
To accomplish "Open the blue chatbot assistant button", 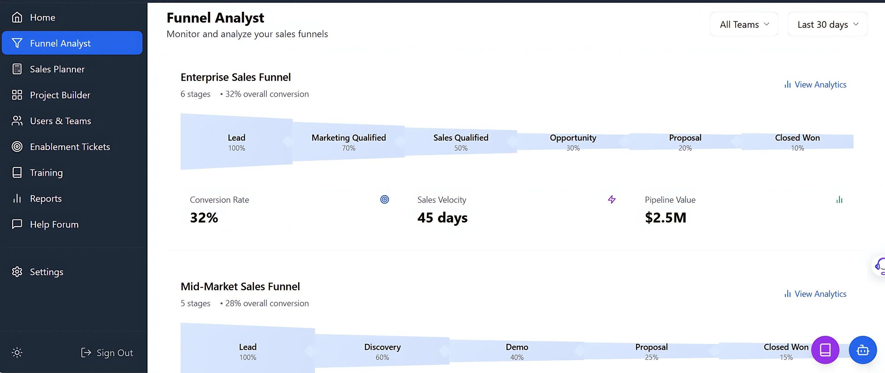I will pyautogui.click(x=862, y=350).
